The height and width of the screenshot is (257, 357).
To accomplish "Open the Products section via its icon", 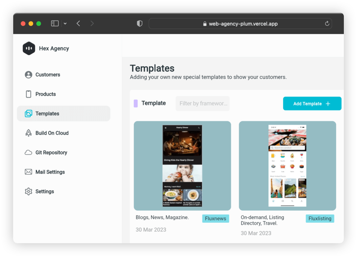I will pyautogui.click(x=29, y=94).
